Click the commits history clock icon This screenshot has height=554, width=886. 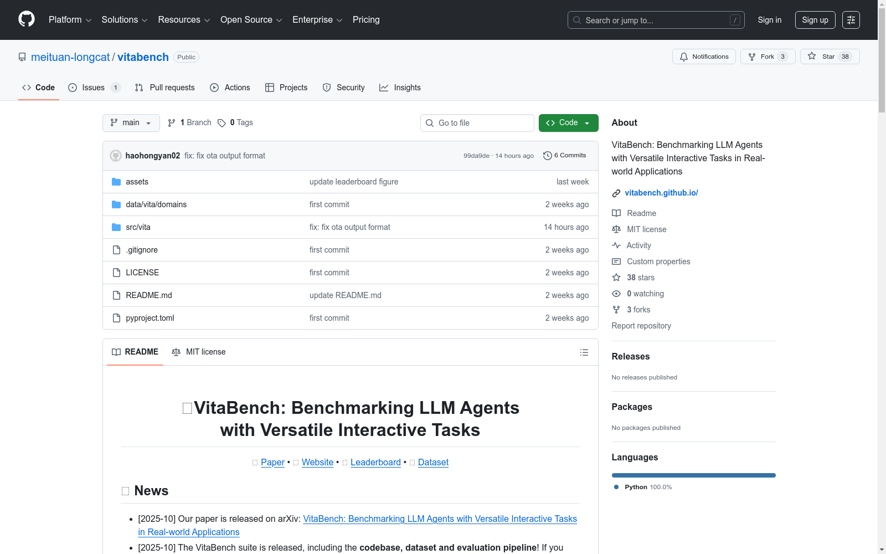pyautogui.click(x=547, y=156)
